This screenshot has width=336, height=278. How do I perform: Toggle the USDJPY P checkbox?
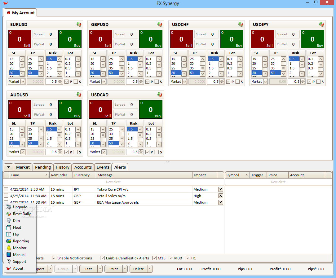coord(309,82)
